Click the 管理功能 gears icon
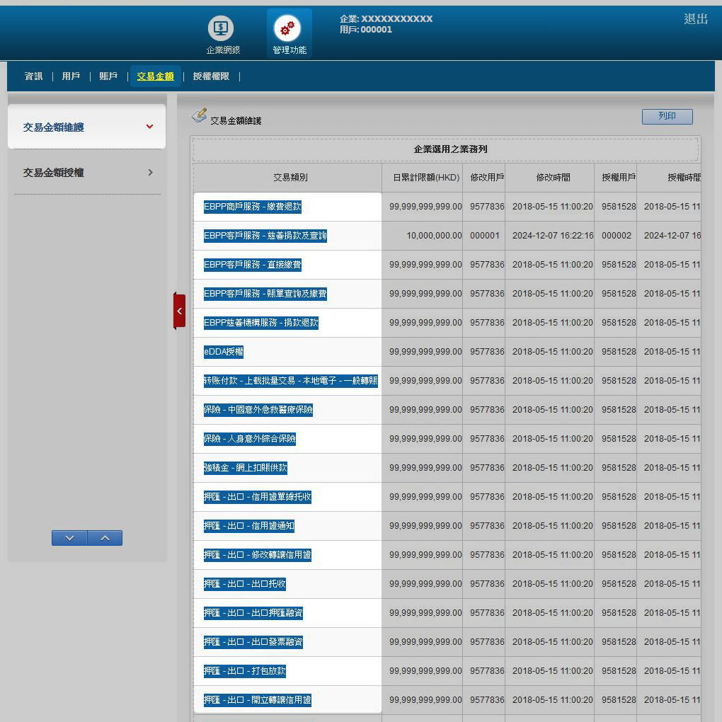The width and height of the screenshot is (722, 722). click(287, 29)
